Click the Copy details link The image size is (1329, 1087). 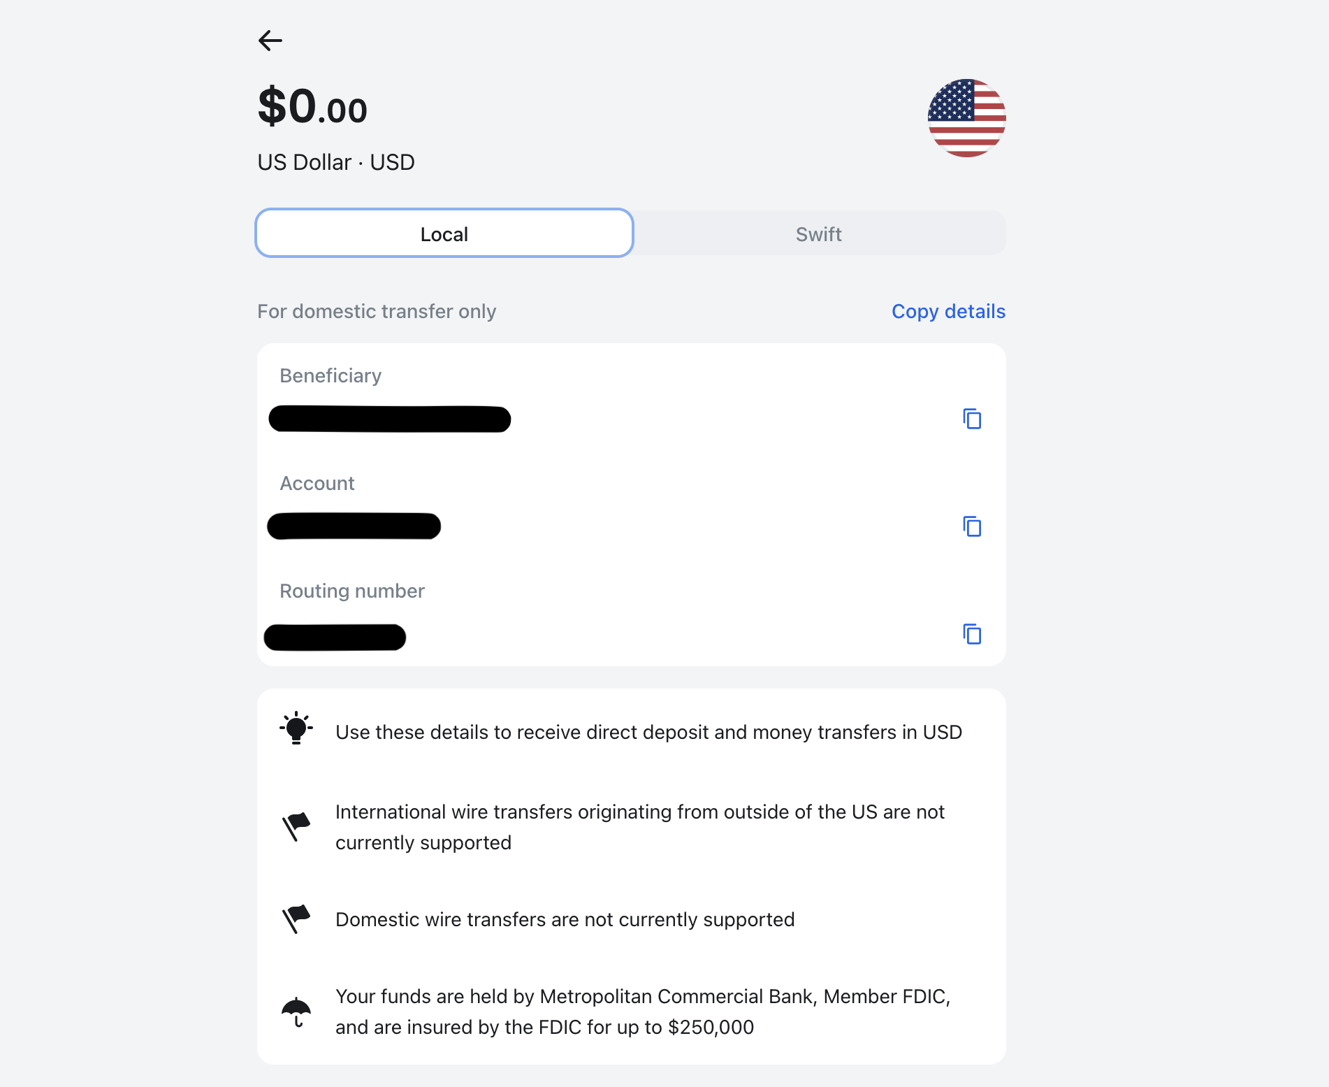(948, 311)
